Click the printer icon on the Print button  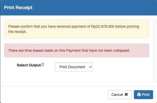(139, 95)
